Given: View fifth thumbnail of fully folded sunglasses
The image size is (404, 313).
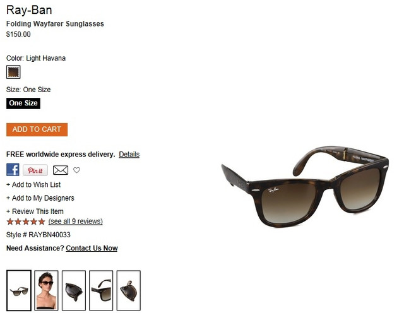Looking at the screenshot, I should pyautogui.click(x=129, y=290).
